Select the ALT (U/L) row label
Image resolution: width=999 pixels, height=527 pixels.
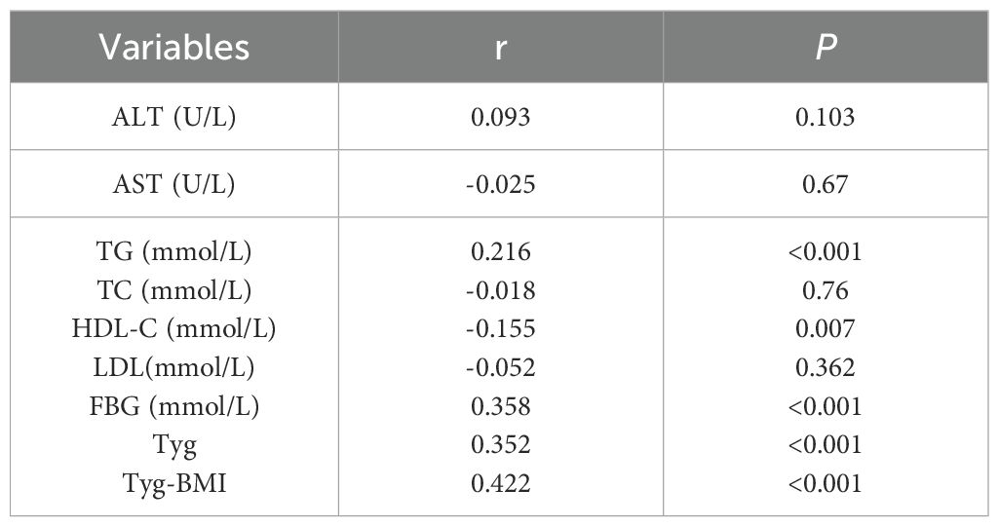pos(174,118)
